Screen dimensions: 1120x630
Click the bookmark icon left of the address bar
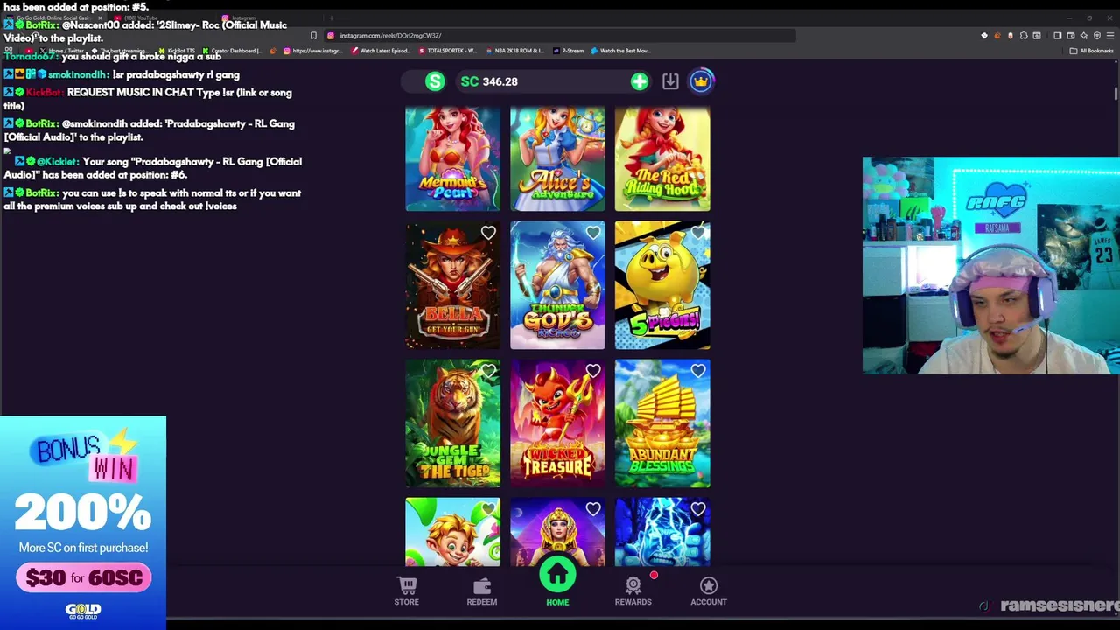(313, 36)
